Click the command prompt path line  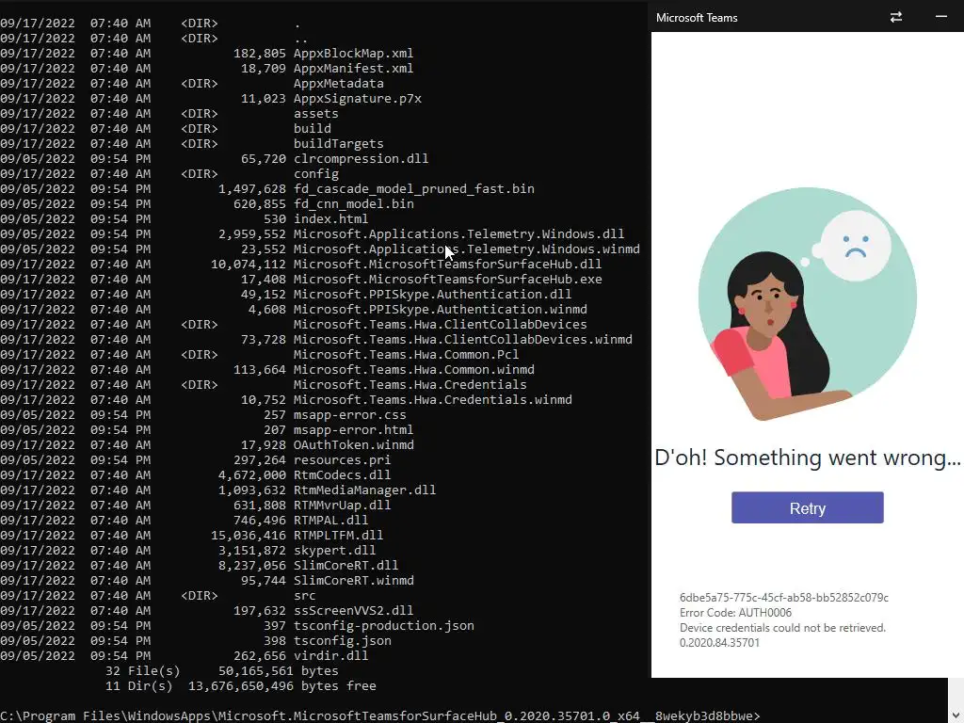[380, 716]
